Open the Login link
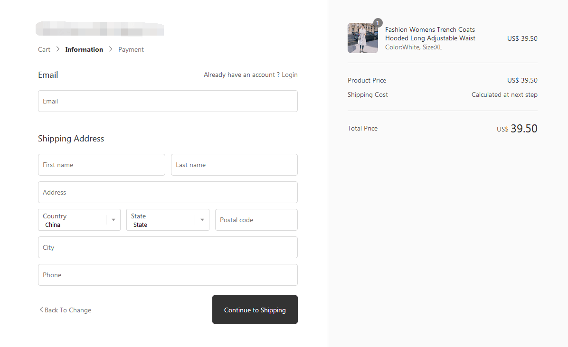 (x=289, y=75)
